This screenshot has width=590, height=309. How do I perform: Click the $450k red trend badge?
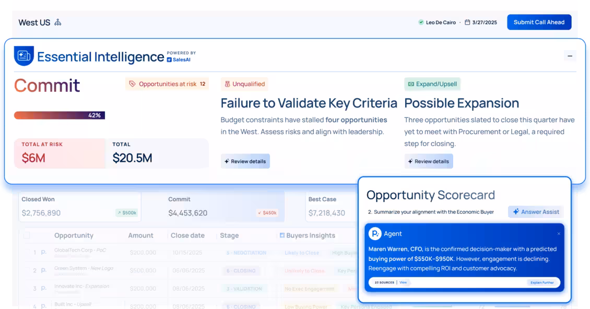click(x=267, y=212)
